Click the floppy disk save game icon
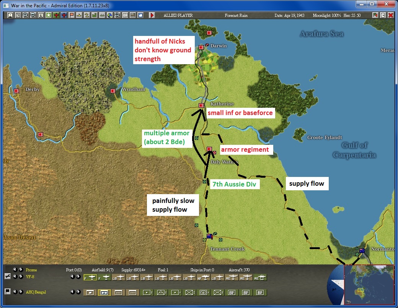Image resolution: width=398 pixels, height=308 pixels. [10, 15]
